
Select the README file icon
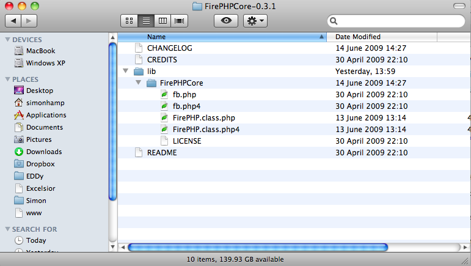tap(139, 152)
